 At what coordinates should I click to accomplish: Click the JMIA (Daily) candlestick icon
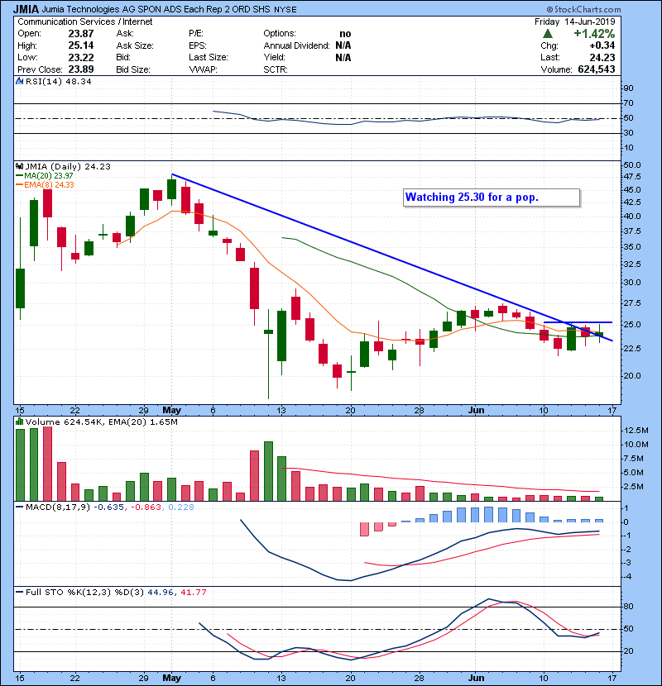(19, 166)
